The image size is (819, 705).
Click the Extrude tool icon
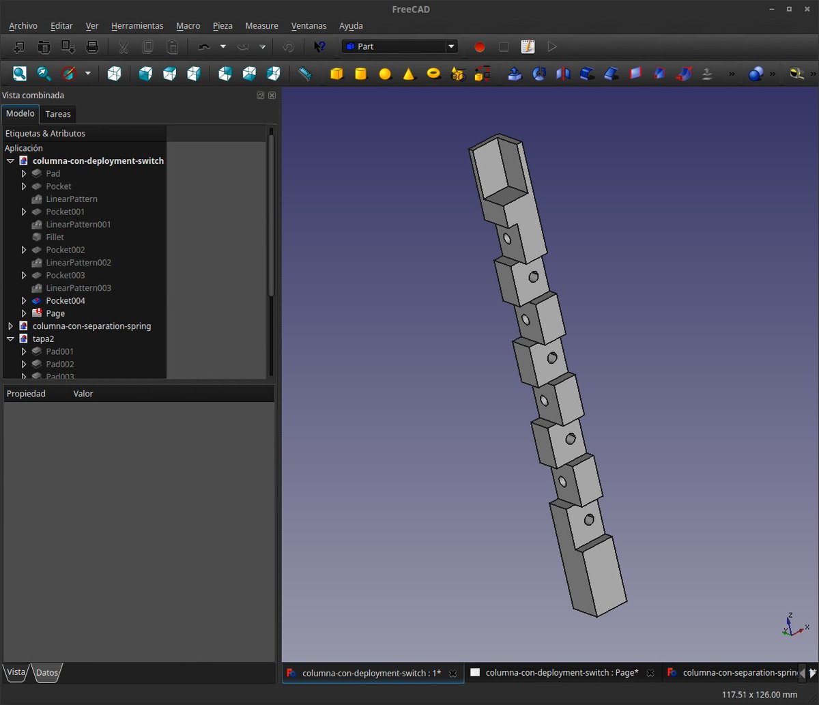click(515, 73)
